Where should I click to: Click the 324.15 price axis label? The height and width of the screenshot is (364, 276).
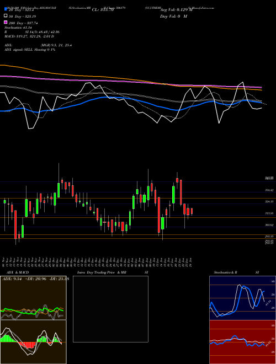tap(269, 202)
